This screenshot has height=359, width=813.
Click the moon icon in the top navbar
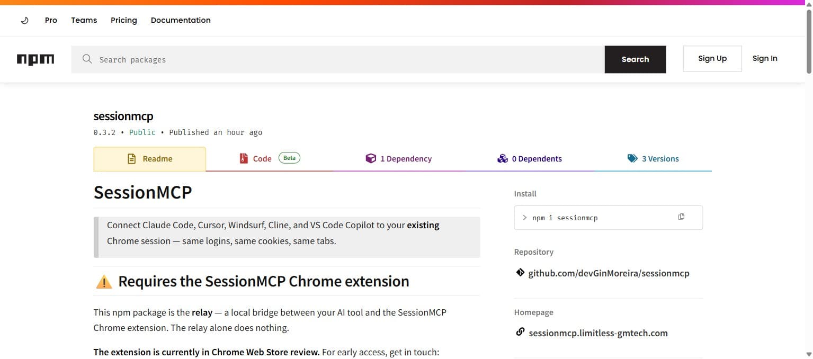click(24, 20)
